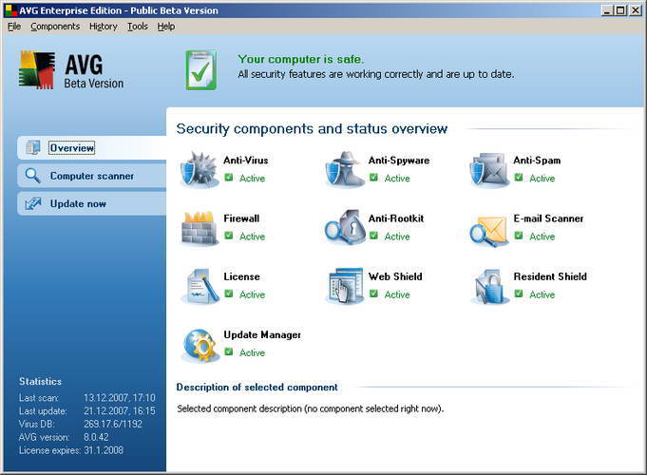Open the Computer scanner section
The height and width of the screenshot is (475, 647).
(x=91, y=176)
